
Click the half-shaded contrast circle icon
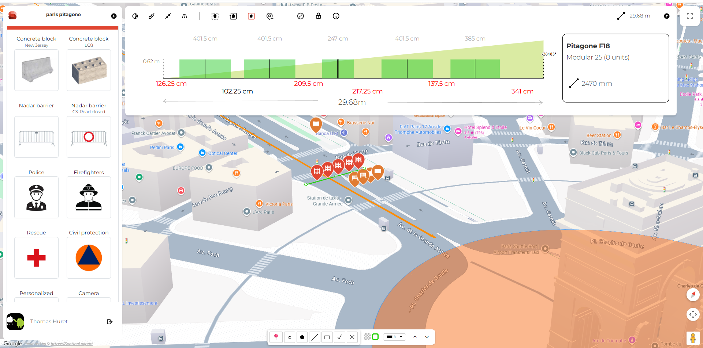(135, 16)
